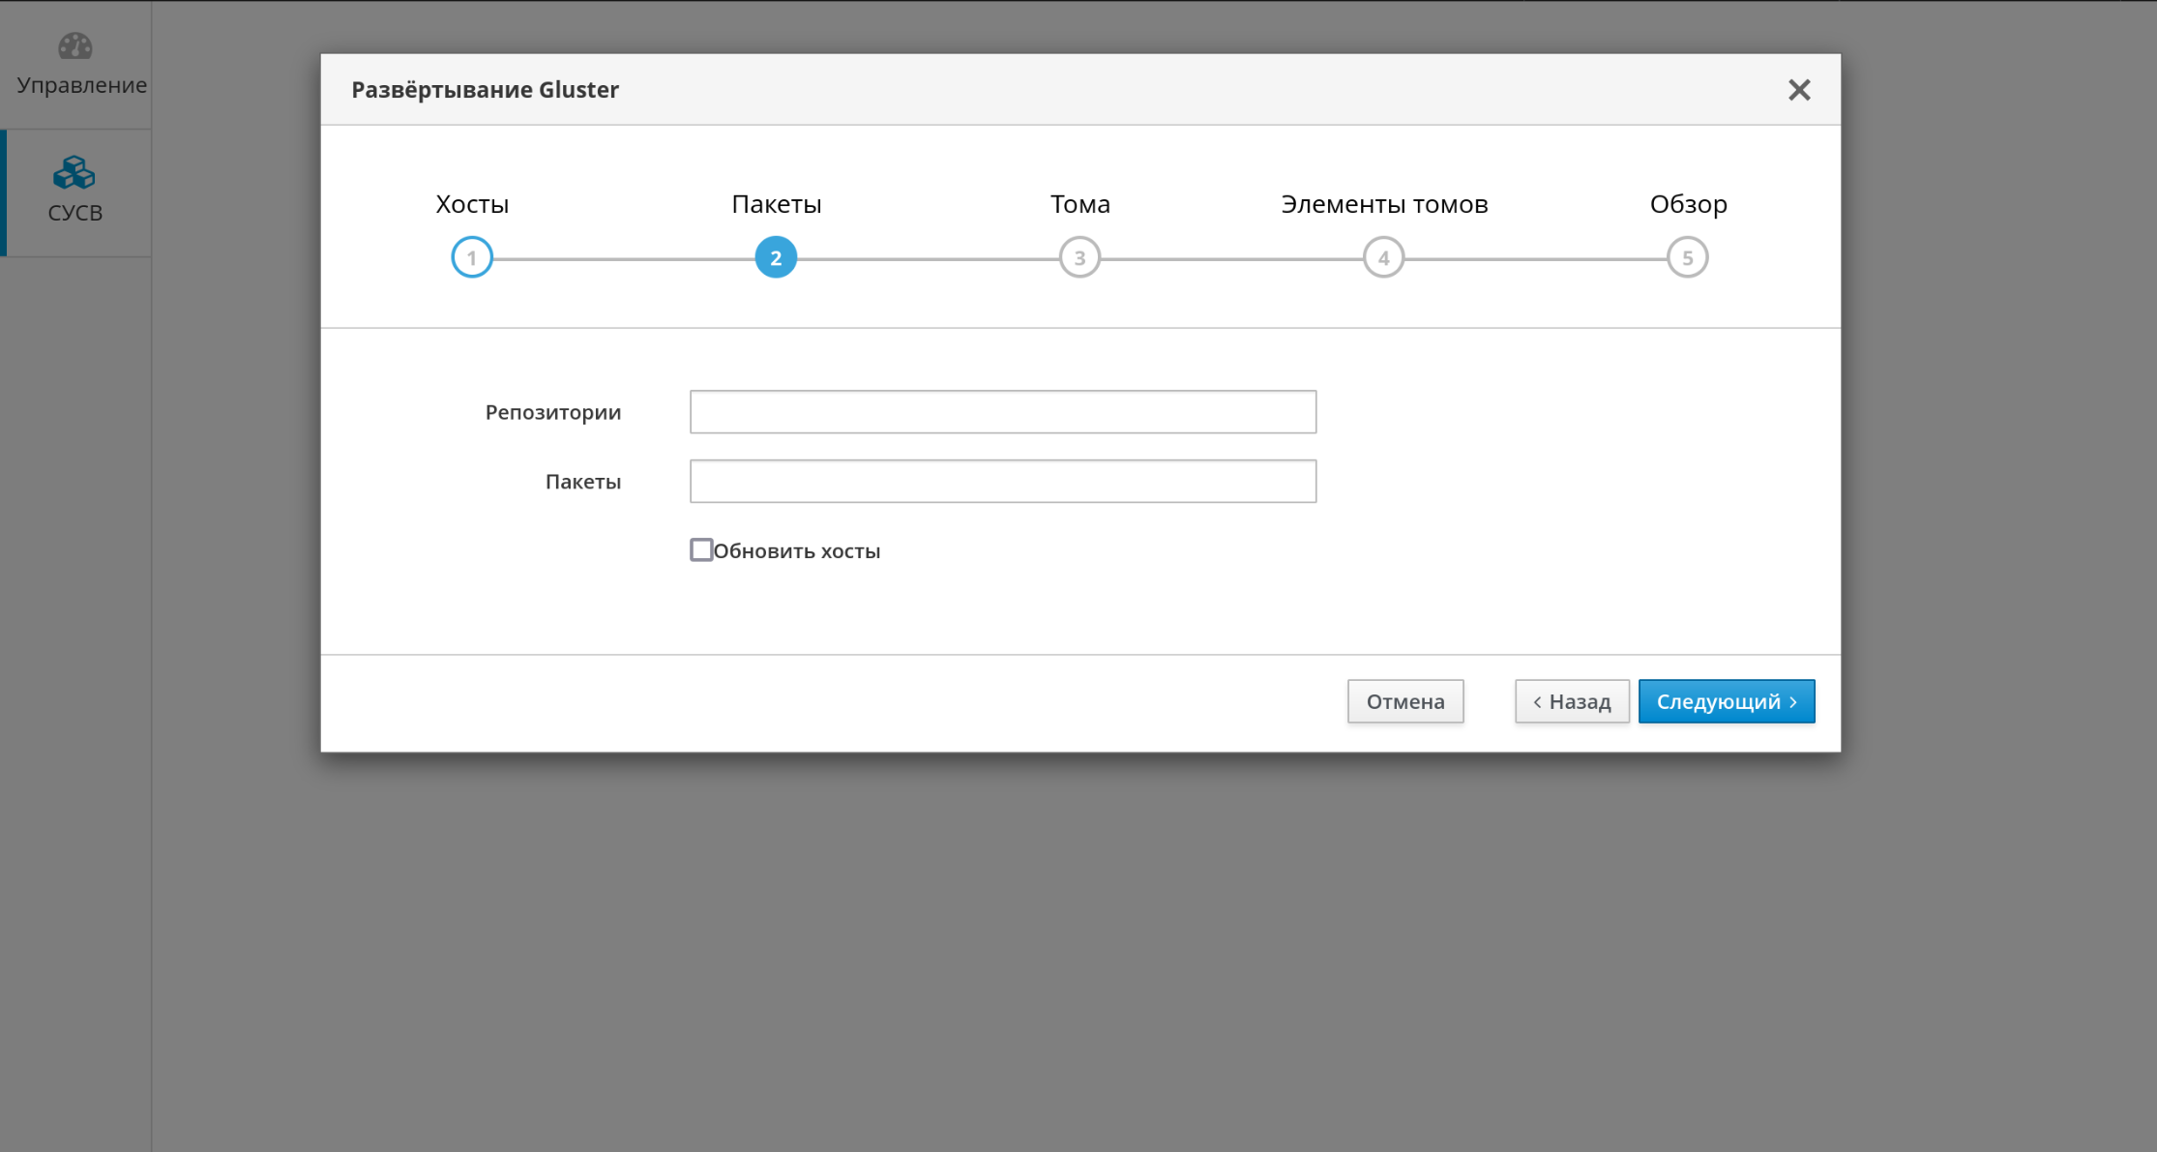Close the Развёртывание Gluster dialog
Screen dimensions: 2157x1152
coord(1798,90)
